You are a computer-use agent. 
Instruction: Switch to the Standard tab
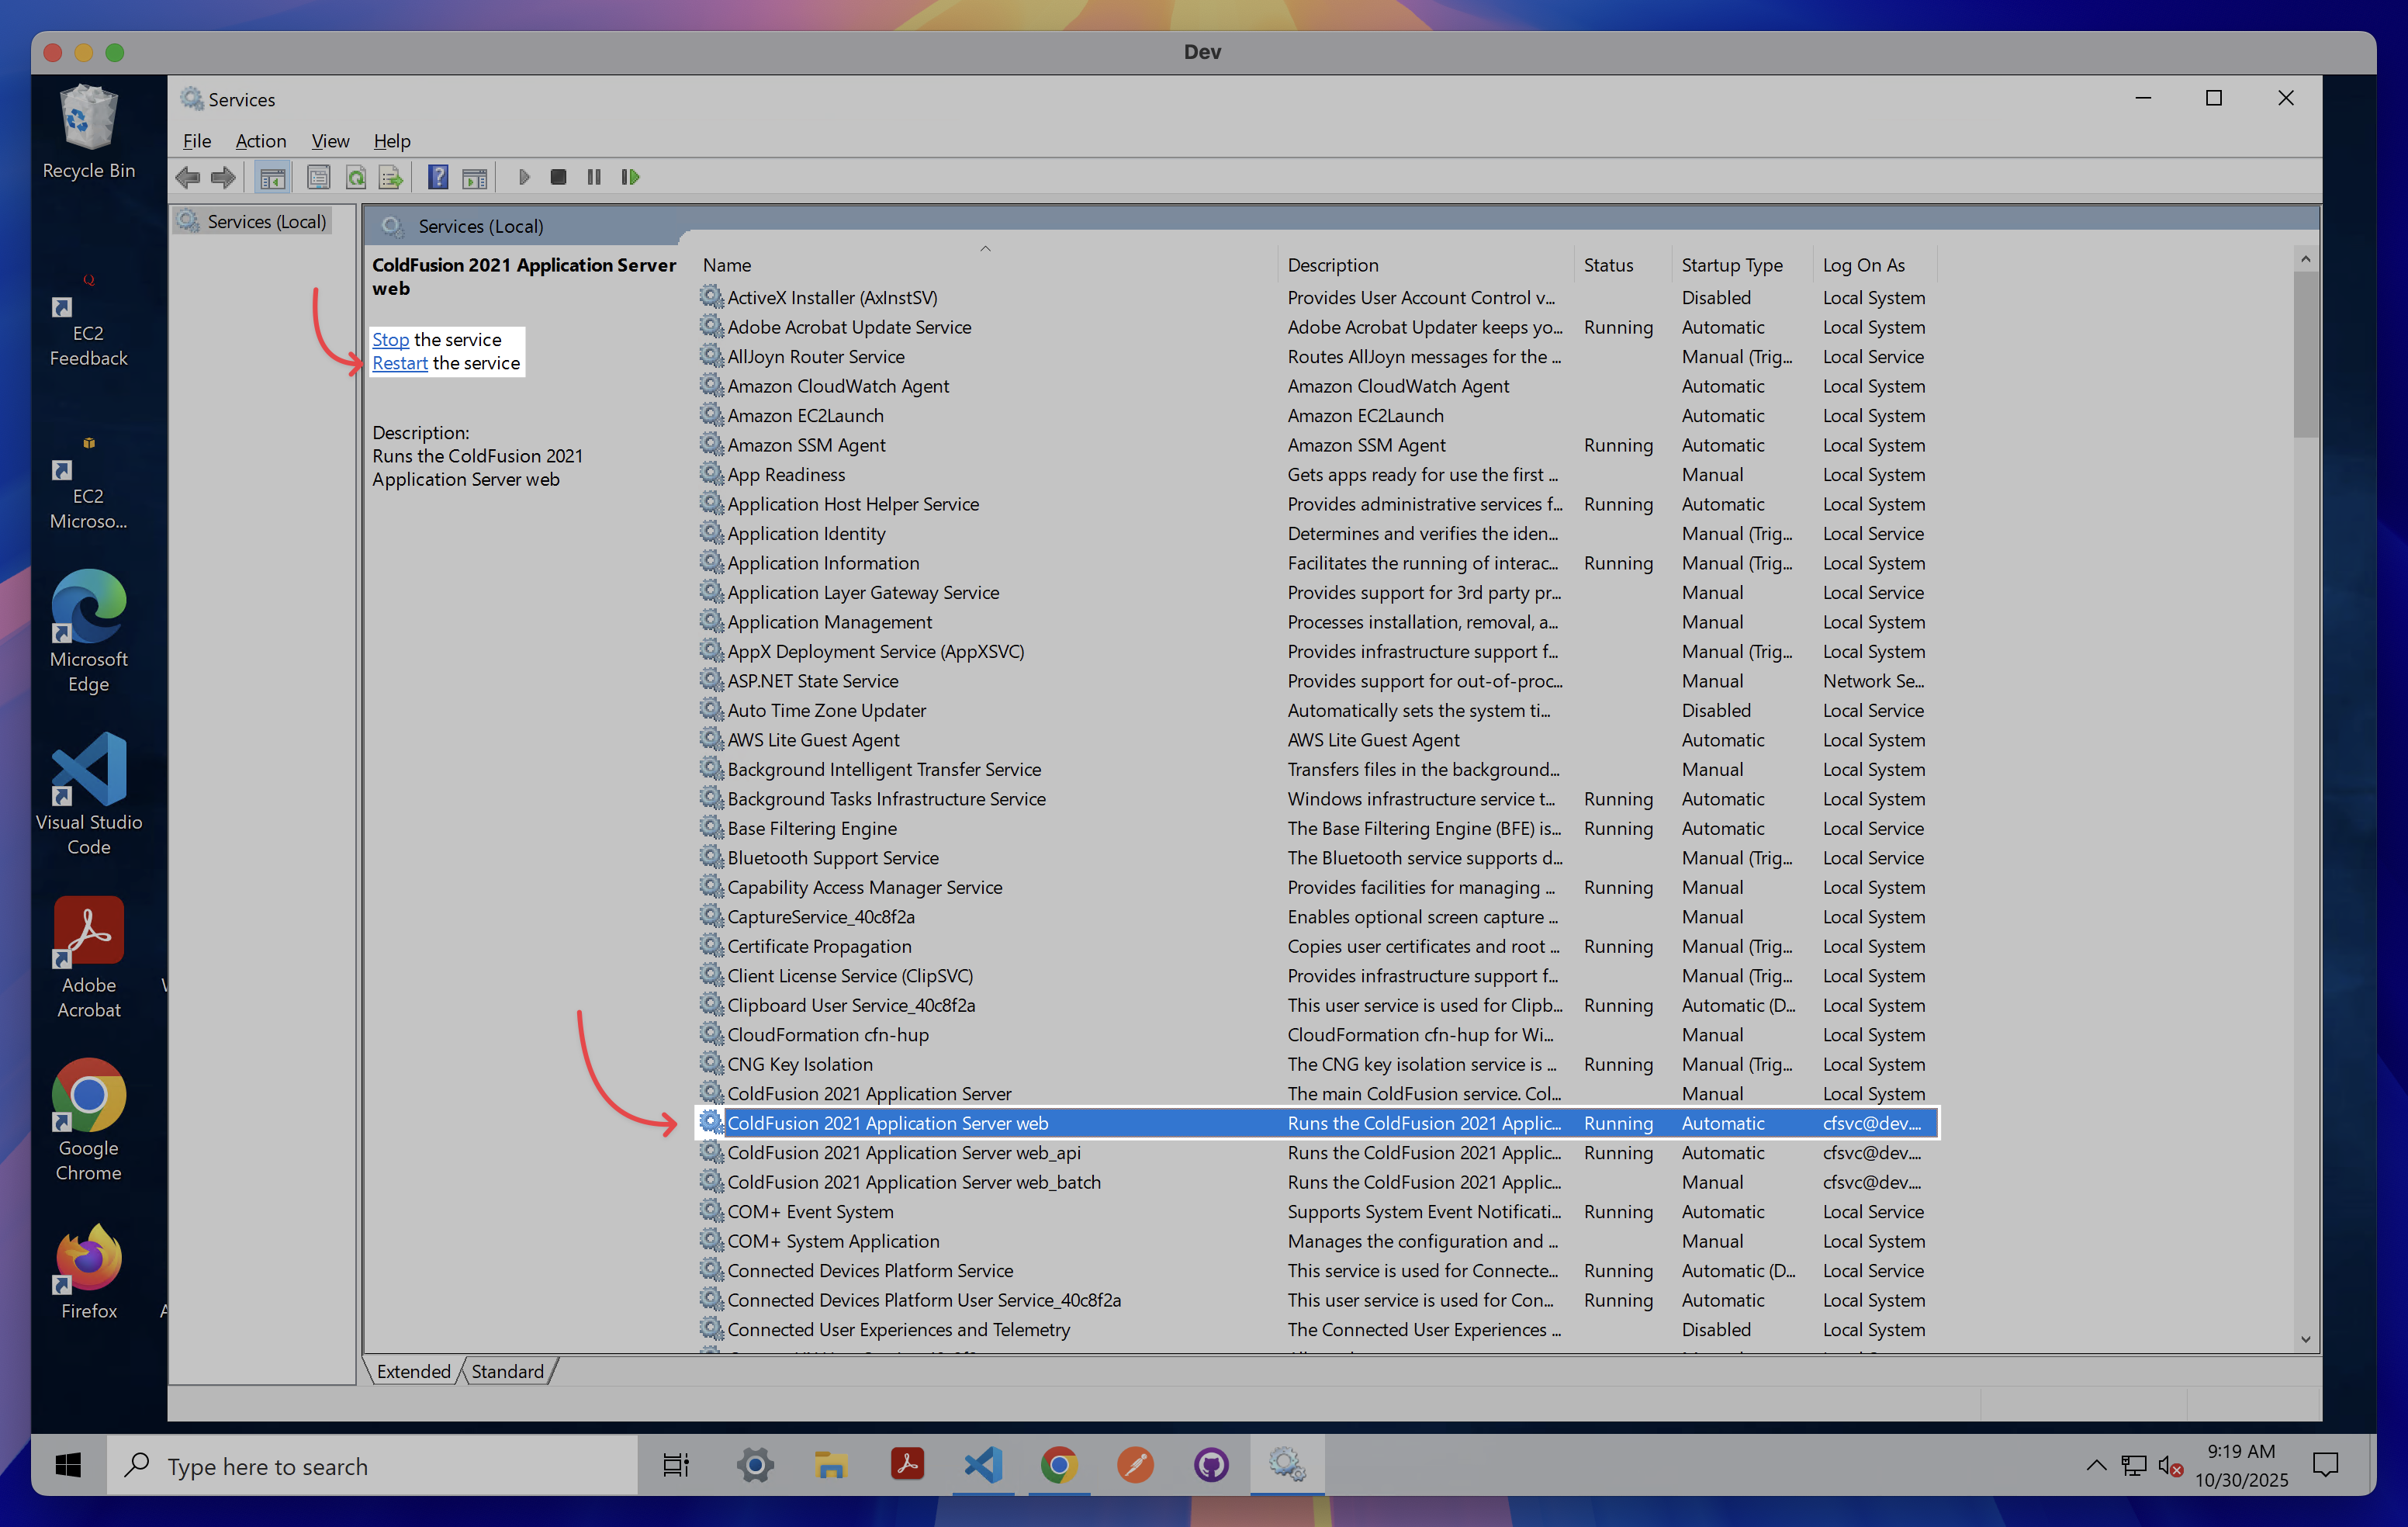(x=507, y=1371)
